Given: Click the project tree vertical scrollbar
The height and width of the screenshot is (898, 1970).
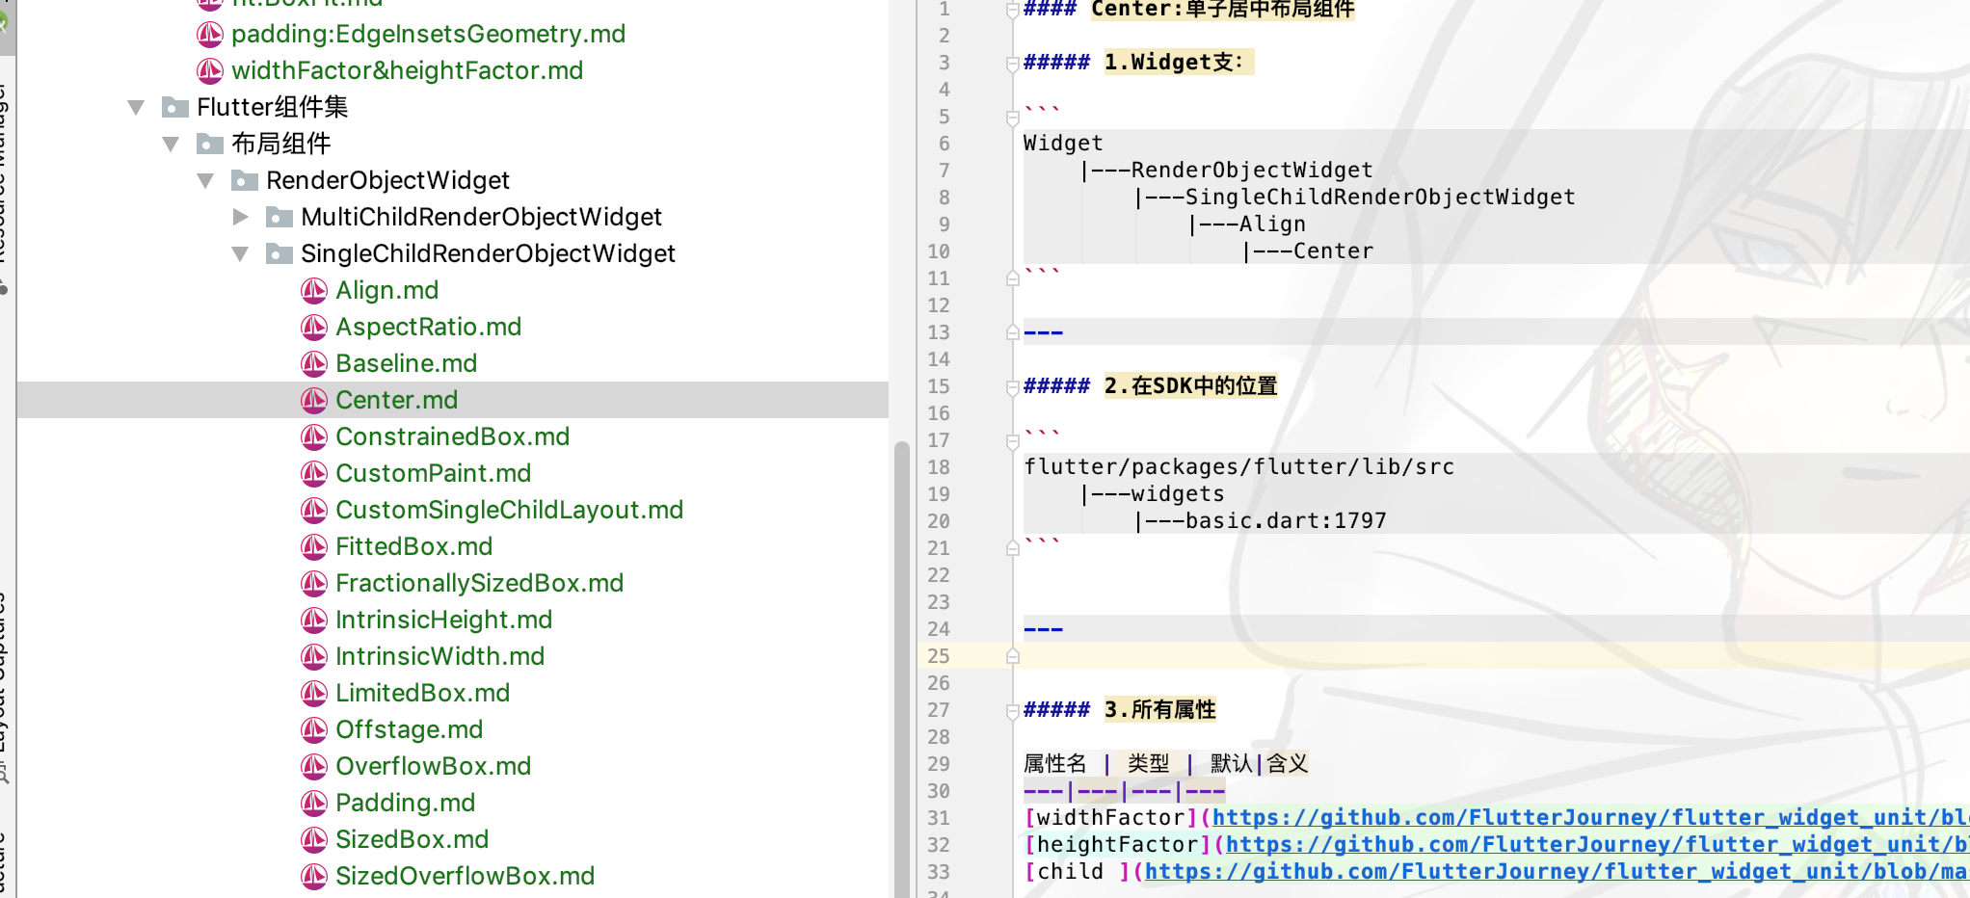Looking at the screenshot, I should (902, 670).
